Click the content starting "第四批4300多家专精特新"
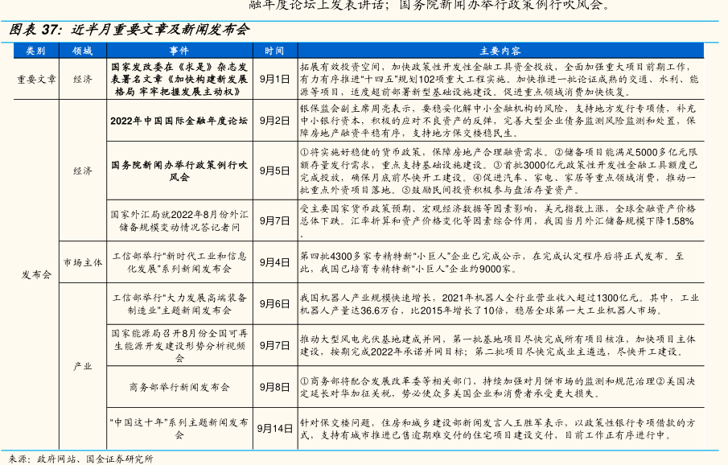 492,262
